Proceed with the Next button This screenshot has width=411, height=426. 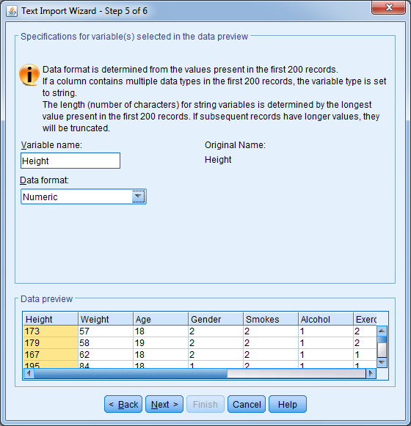tap(164, 404)
